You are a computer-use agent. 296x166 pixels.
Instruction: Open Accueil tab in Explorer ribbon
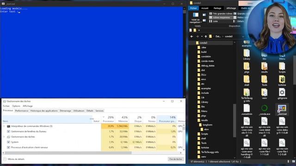pos(204,8)
